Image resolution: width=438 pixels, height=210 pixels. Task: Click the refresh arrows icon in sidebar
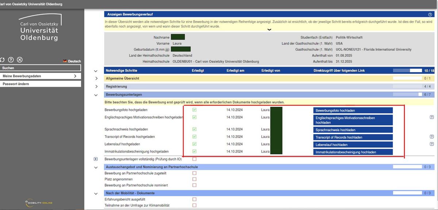(x=2, y=60)
